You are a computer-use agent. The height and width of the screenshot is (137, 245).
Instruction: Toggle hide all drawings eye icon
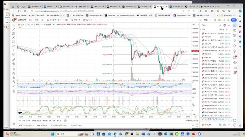click(14, 81)
